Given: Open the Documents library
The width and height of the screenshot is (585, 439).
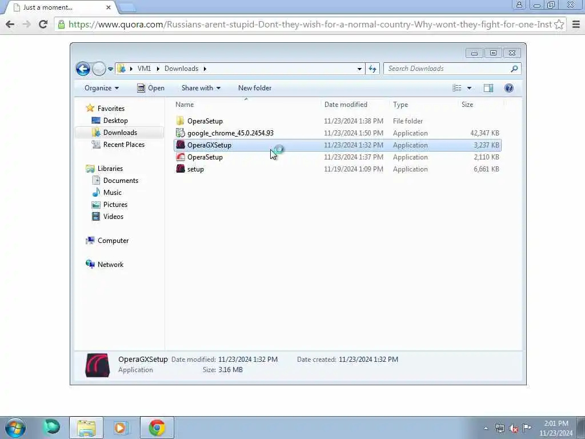Looking at the screenshot, I should point(115,181).
